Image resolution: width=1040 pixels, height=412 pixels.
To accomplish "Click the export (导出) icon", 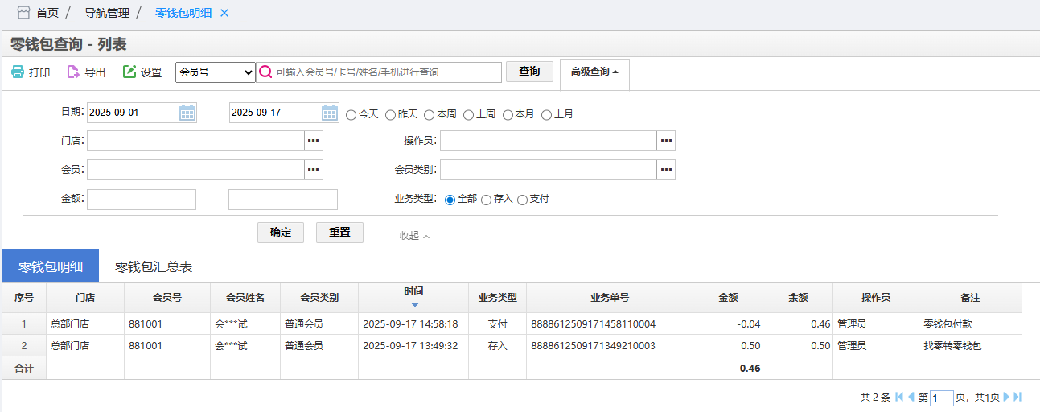I will point(73,72).
